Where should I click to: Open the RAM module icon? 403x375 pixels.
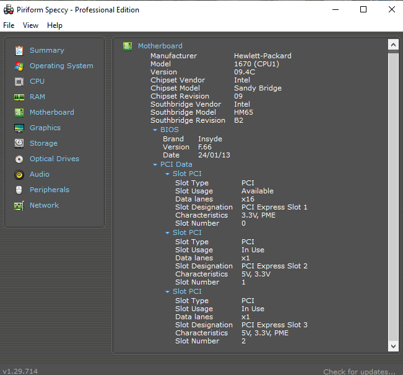click(19, 97)
